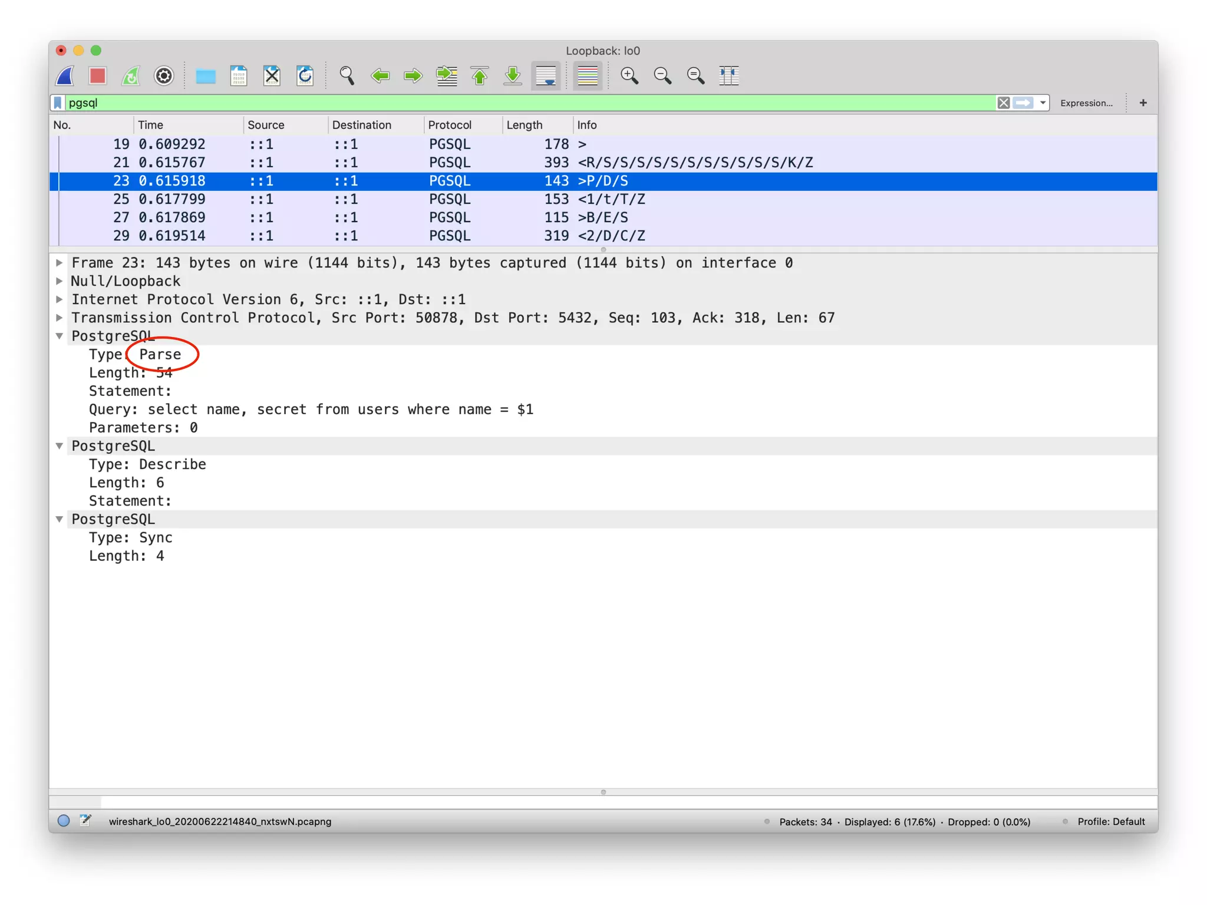Find a packet with magnifier icon
1207x905 pixels.
tap(347, 75)
